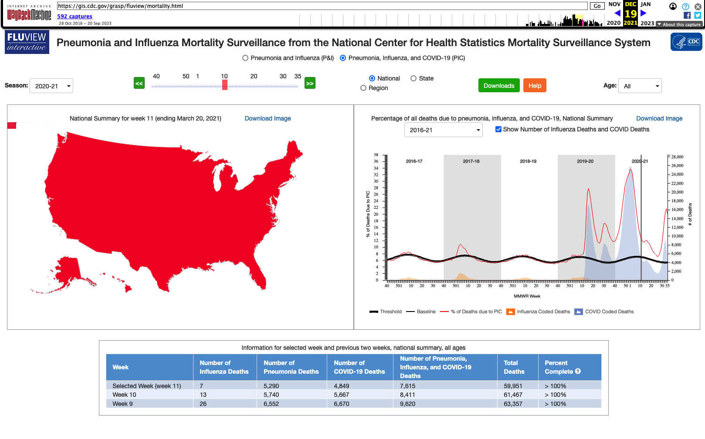Click % of Deaths due to PIC legend
Image resolution: width=705 pixels, height=439 pixels.
point(471,312)
